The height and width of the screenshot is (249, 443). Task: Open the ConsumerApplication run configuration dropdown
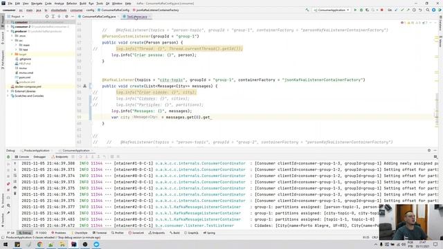tap(331, 10)
